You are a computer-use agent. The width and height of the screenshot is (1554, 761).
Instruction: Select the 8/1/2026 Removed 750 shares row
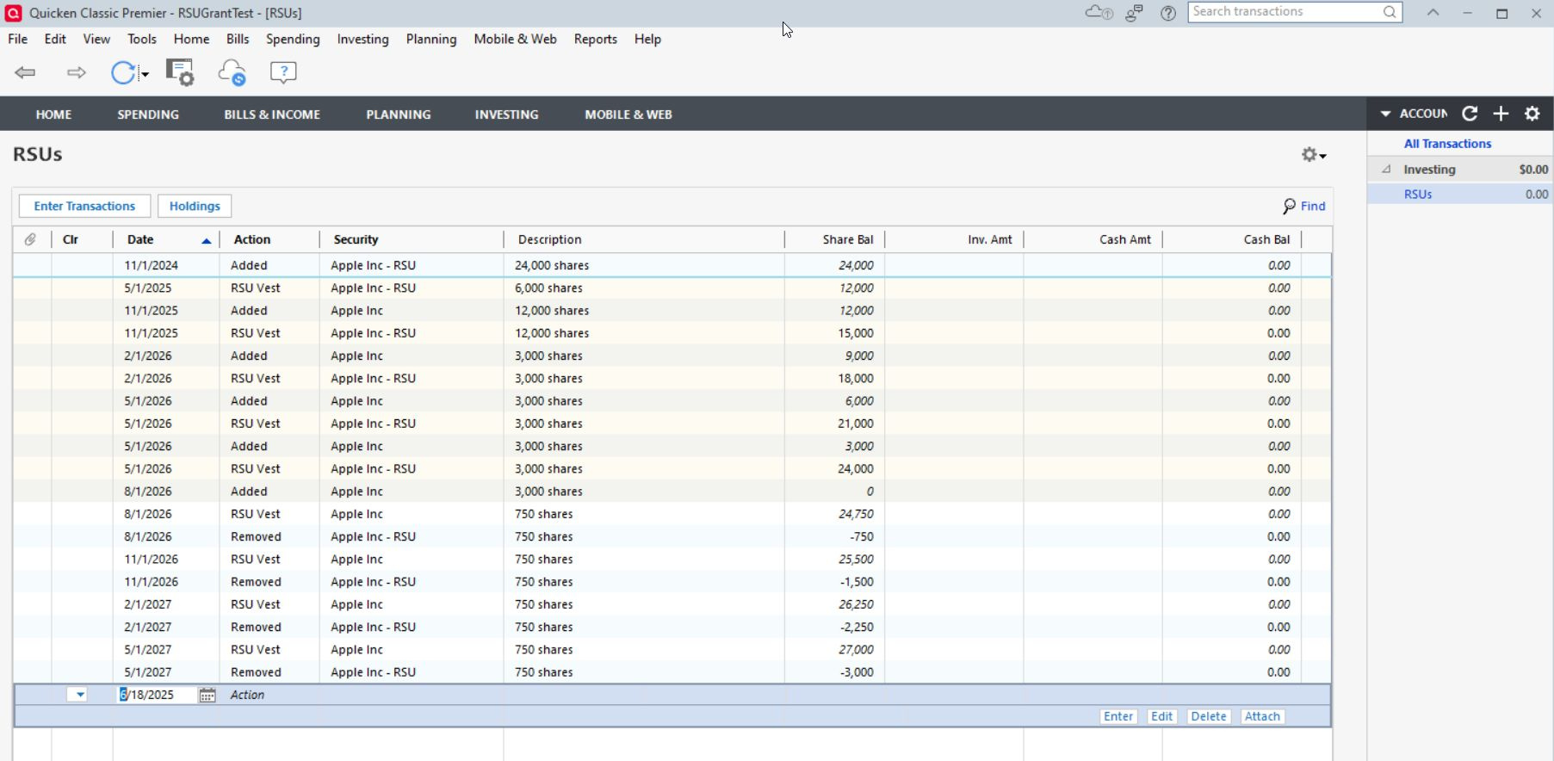672,537
